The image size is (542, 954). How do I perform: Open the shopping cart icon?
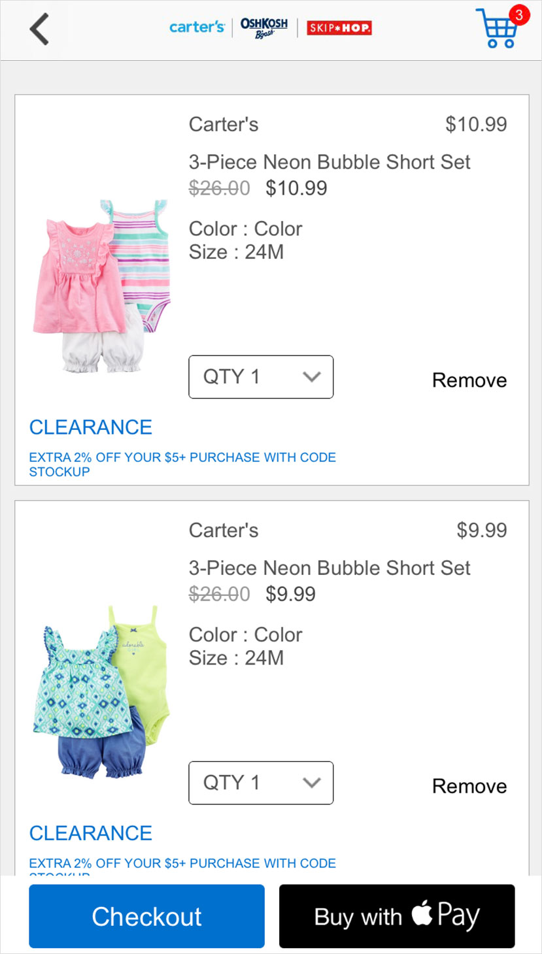pos(498,31)
